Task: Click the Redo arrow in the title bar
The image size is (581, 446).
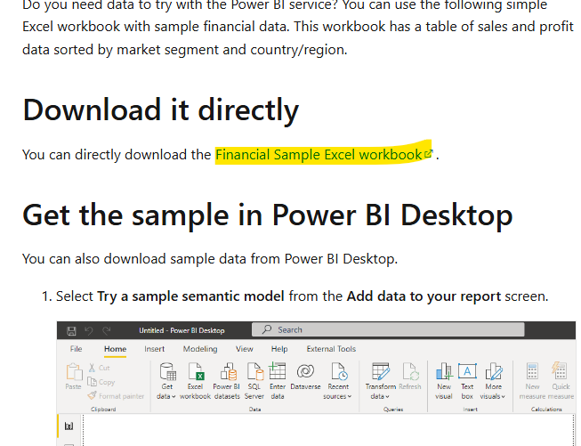Action: pos(107,330)
